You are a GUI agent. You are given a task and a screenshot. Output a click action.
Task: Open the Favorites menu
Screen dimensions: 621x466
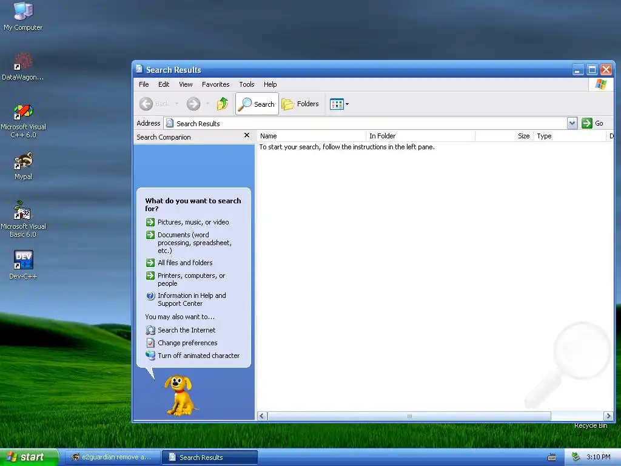(215, 84)
